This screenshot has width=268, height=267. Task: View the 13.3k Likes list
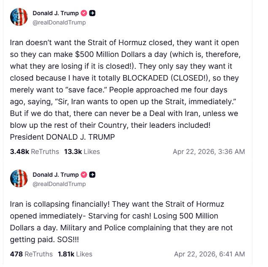[x=82, y=151]
